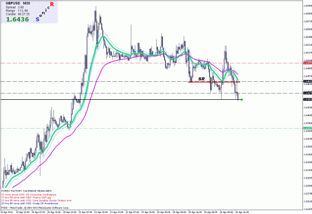312x214 pixels.
Task: Select the Core Durable Goods Orders headline
Action: coord(36,201)
